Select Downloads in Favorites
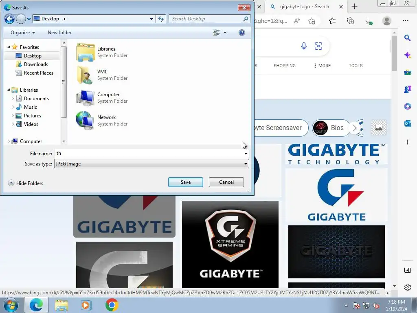417x313 pixels. pyautogui.click(x=36, y=64)
